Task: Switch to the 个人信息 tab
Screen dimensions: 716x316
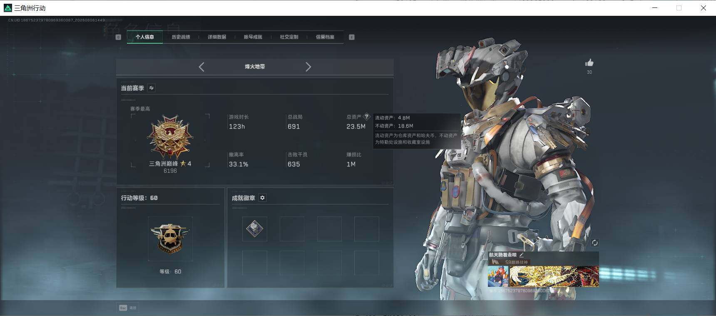Action: [144, 37]
